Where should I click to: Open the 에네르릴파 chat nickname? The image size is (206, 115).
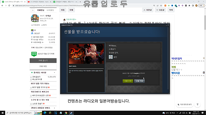177,59
